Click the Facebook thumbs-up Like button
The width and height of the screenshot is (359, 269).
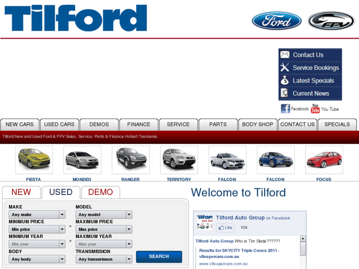pyautogui.click(x=226, y=228)
